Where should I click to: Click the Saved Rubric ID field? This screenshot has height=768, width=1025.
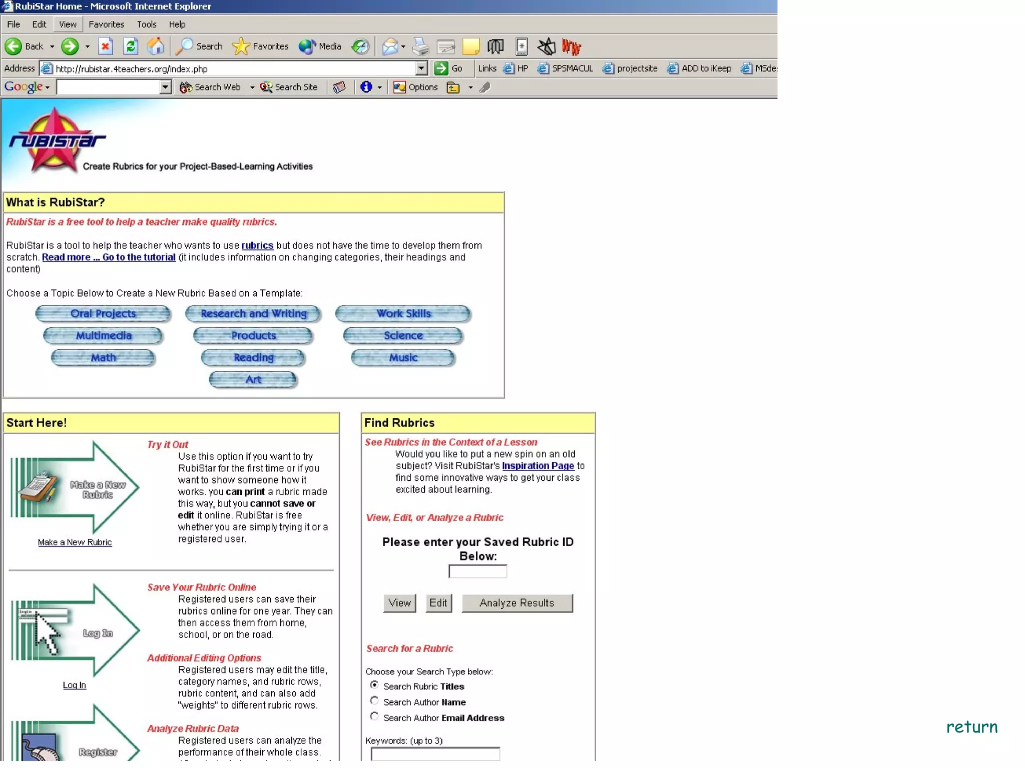477,571
